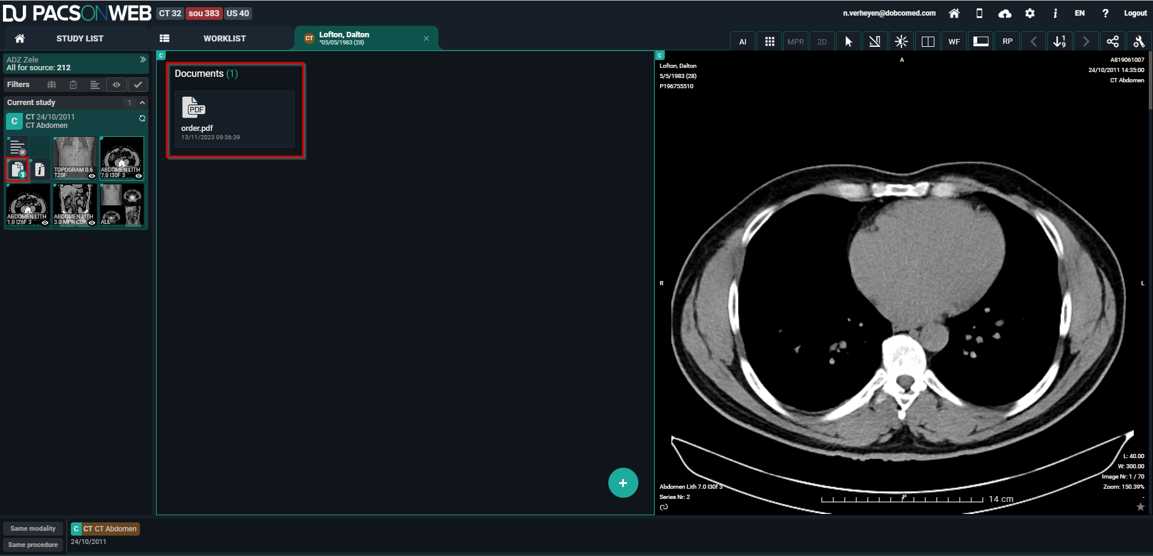Click the upload cloud icon
Viewport: 1153px width, 556px height.
point(1005,13)
